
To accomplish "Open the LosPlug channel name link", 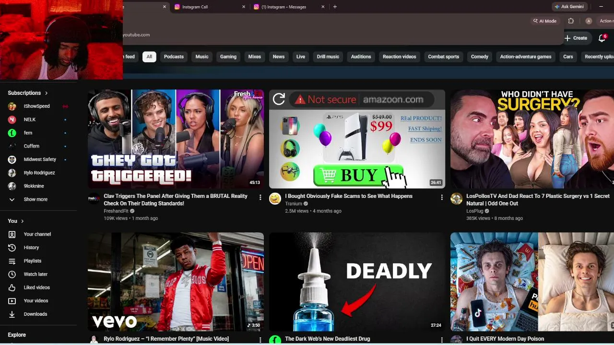I will pyautogui.click(x=475, y=211).
